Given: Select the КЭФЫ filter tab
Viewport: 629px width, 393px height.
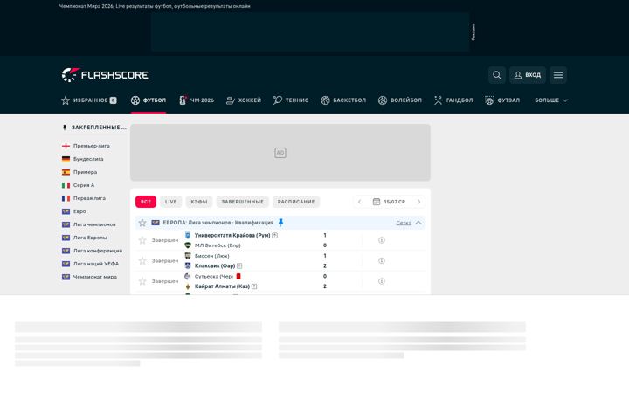Looking at the screenshot, I should [199, 202].
